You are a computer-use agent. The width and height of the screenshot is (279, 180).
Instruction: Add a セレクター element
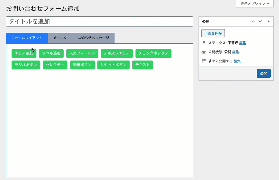tap(55, 65)
